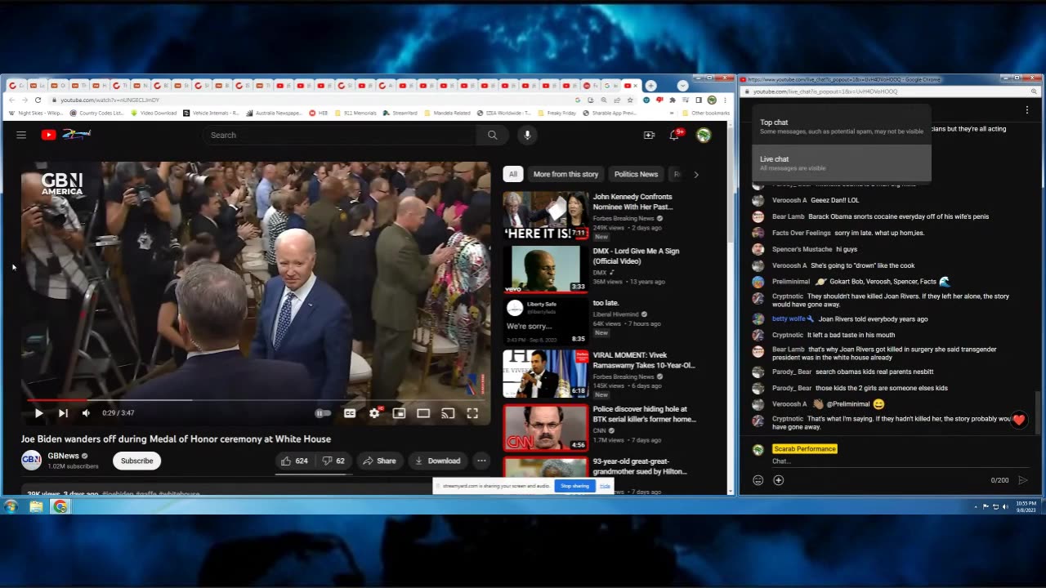
Task: Open the Other bookmarks folder
Action: (x=705, y=113)
